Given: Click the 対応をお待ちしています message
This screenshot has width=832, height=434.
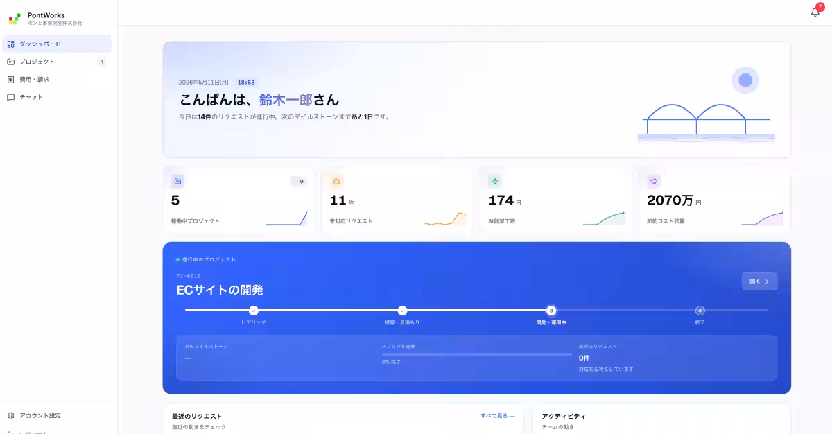Looking at the screenshot, I should 606,370.
